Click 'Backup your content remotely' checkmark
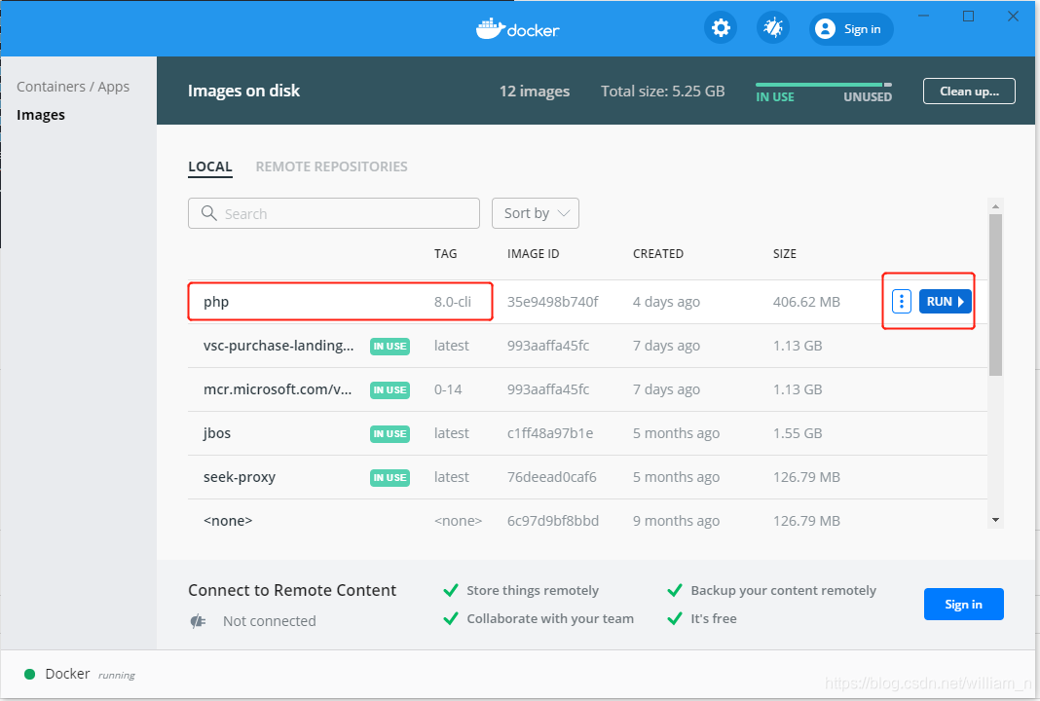The image size is (1040, 701). point(675,590)
